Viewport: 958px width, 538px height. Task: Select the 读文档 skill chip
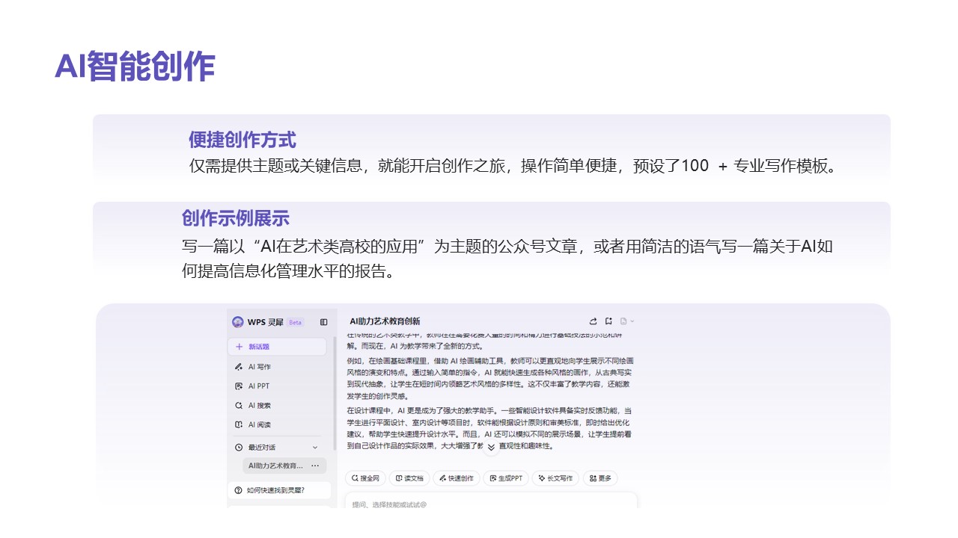[x=409, y=478]
